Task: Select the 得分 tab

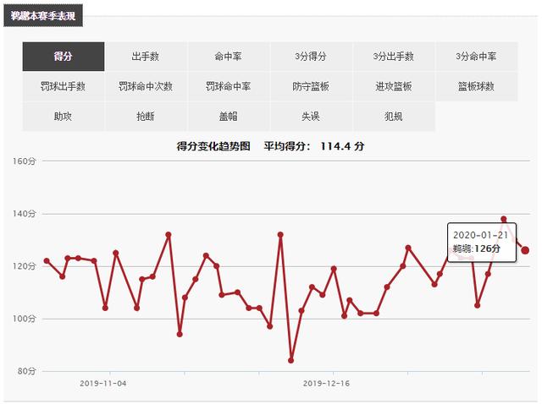Action: coord(64,57)
